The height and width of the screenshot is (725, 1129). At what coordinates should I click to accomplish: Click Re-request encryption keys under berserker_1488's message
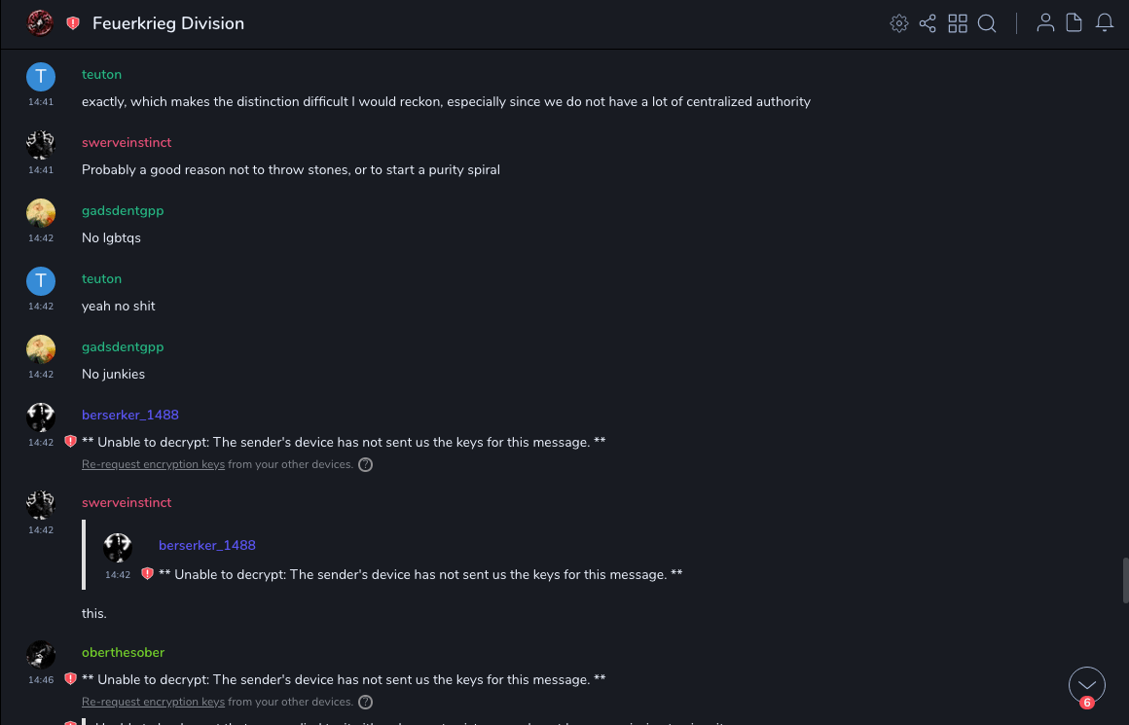153,465
